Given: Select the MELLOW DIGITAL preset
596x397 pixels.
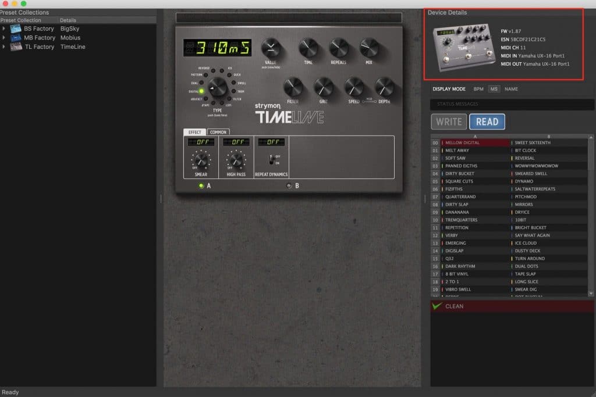Looking at the screenshot, I should click(x=475, y=143).
